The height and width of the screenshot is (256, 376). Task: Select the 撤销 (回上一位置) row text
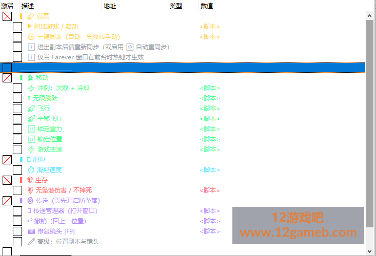[60, 221]
